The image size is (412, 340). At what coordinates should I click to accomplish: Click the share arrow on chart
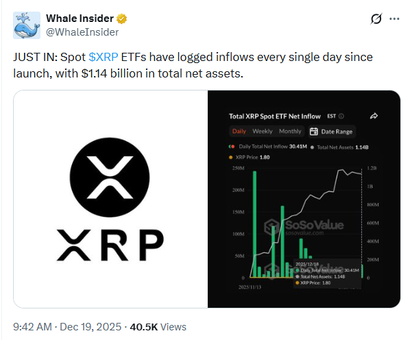(x=374, y=116)
